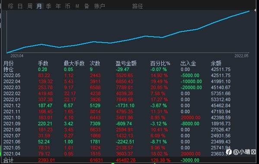259x164 pixels.
Task: Switch to the 币 currency tab
Action: tap(67, 6)
